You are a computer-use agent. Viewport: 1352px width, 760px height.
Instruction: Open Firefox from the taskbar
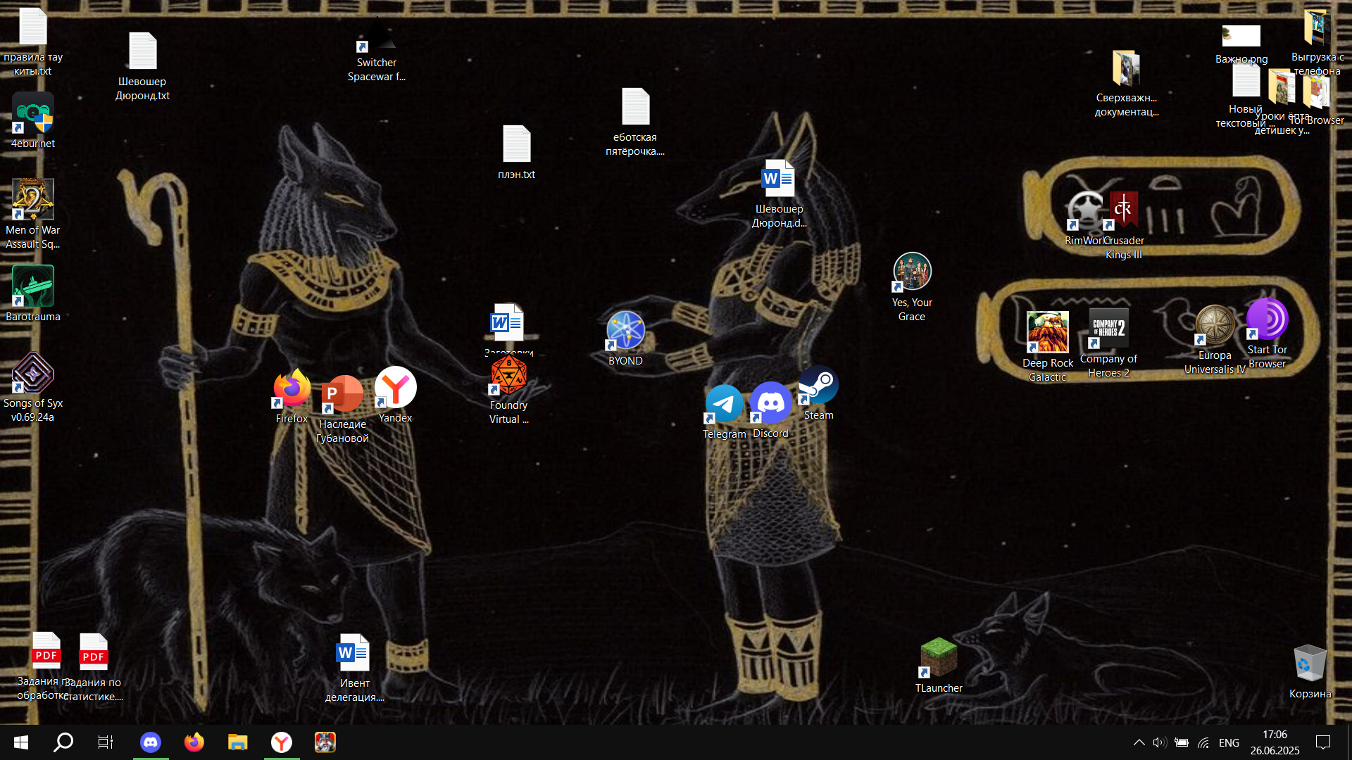pos(194,742)
